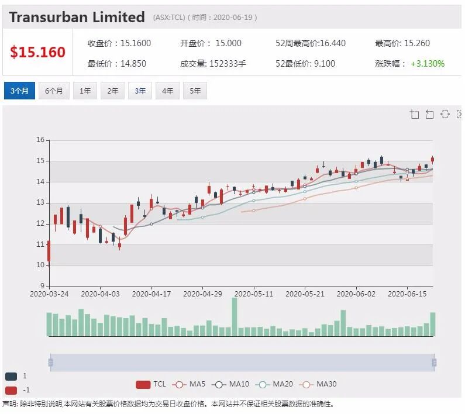Grab the right handle of zoom slider
This screenshot has height=414, width=465.
click(x=434, y=363)
